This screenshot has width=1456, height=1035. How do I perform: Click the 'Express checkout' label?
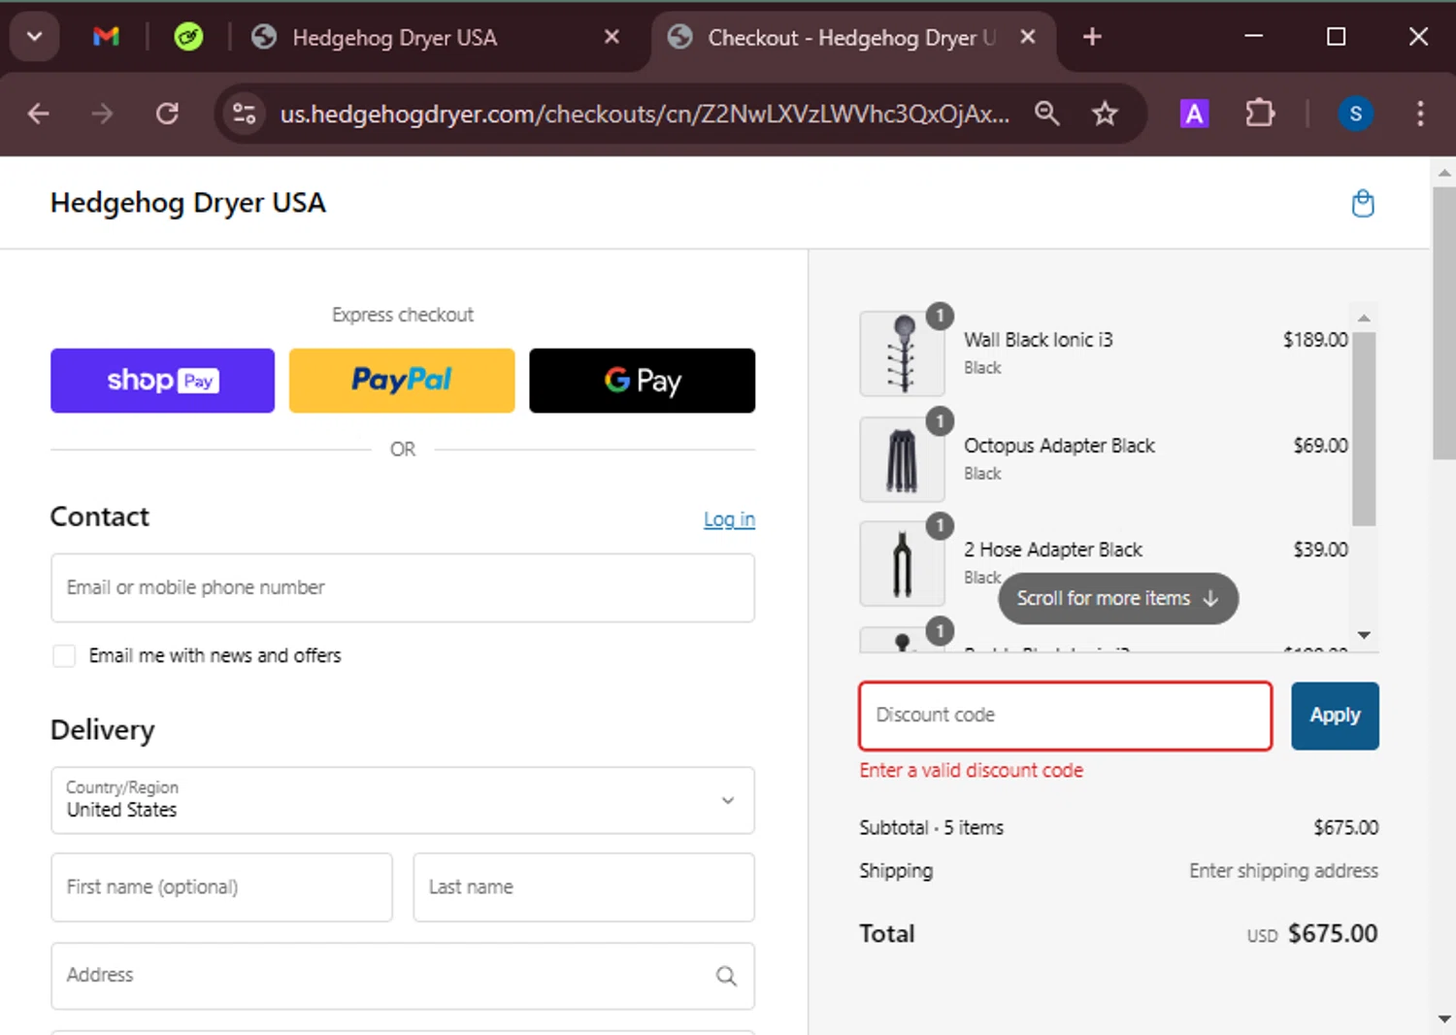point(403,316)
